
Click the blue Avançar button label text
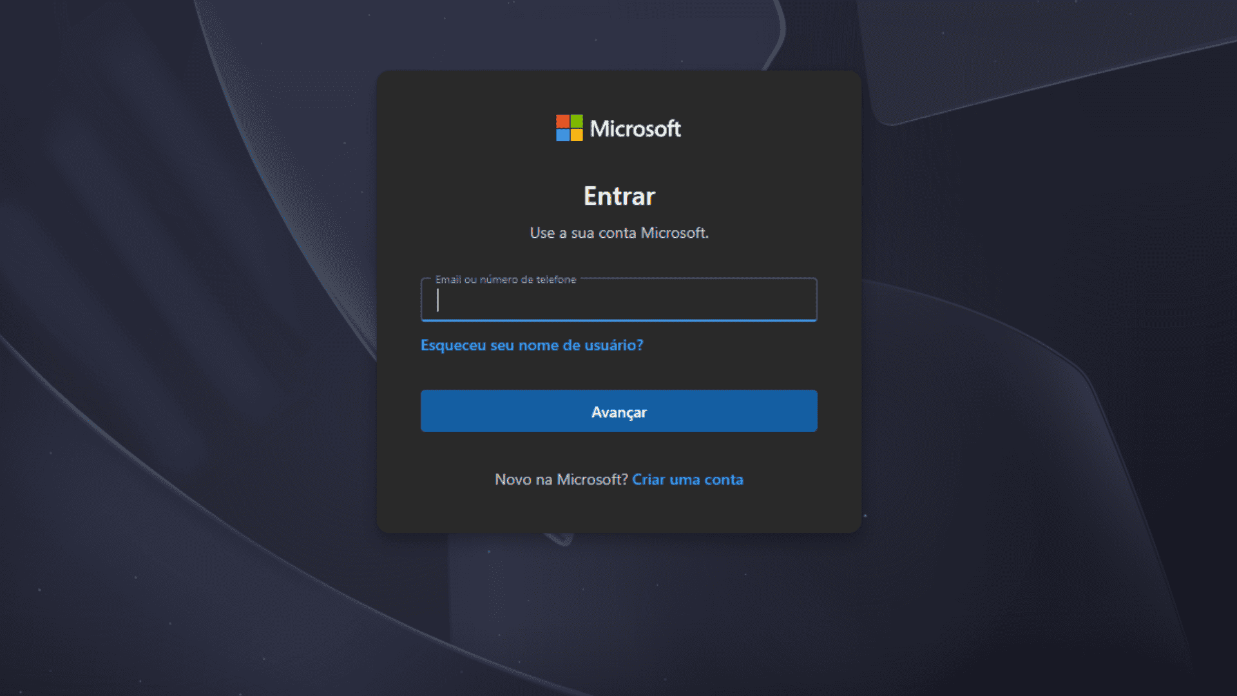click(x=618, y=412)
